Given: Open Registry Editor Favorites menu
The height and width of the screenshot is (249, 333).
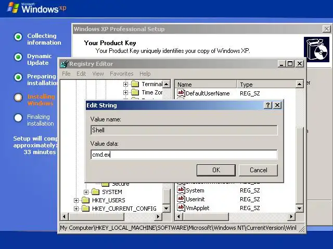Looking at the screenshot, I should click(121, 74).
